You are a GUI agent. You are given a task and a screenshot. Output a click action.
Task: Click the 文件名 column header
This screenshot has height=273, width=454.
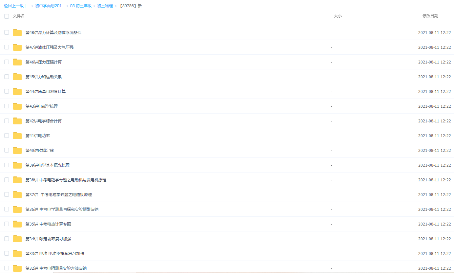(x=19, y=16)
